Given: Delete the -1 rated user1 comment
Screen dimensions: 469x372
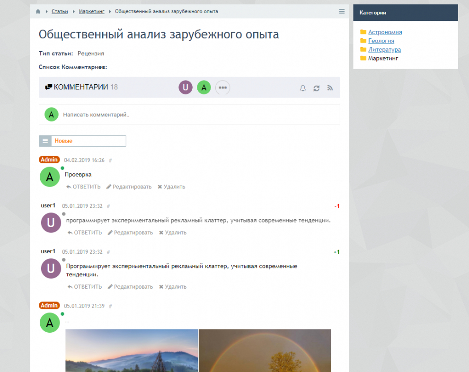Looking at the screenshot, I should pos(173,233).
